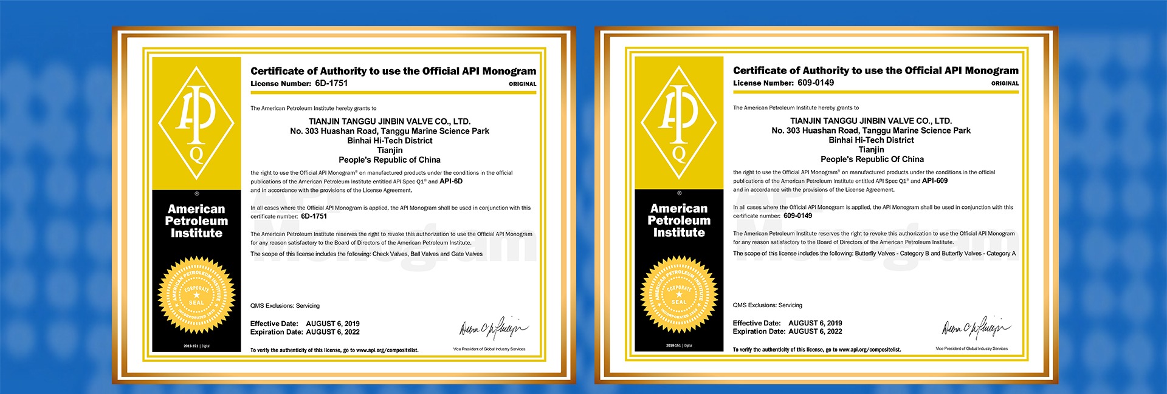Click 'Binhai Hi-Tech District' on 609-0149 certificate
This screenshot has width=1167, height=394.
click(x=871, y=140)
